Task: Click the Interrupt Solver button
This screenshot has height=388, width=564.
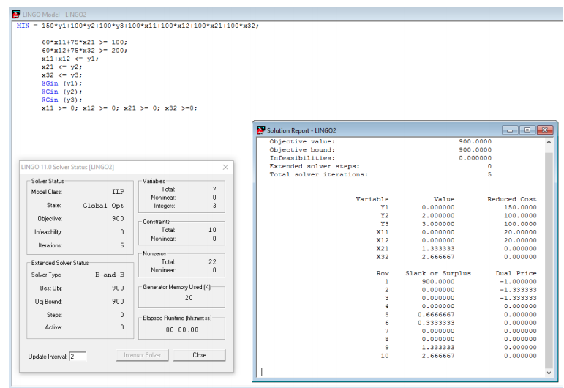Action: coord(142,355)
